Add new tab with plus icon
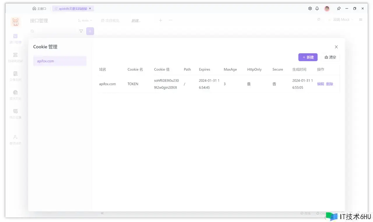 161,20
